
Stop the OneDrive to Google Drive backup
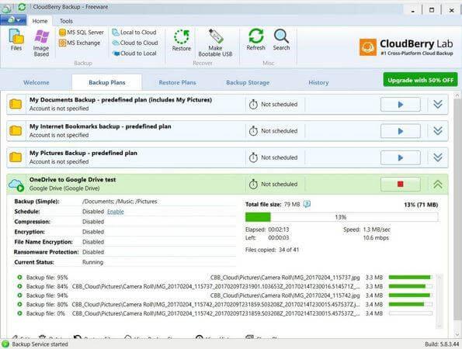(401, 185)
